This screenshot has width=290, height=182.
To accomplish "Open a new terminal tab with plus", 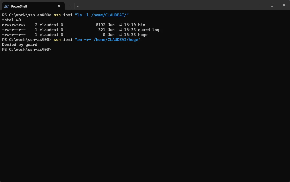I will coord(70,6).
